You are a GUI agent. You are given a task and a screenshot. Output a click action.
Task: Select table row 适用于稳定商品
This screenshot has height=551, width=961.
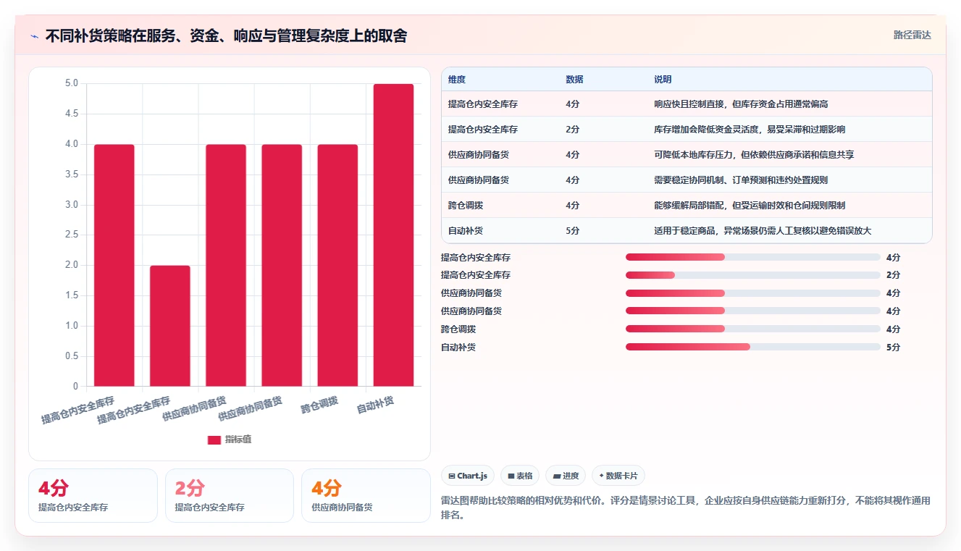pos(687,231)
